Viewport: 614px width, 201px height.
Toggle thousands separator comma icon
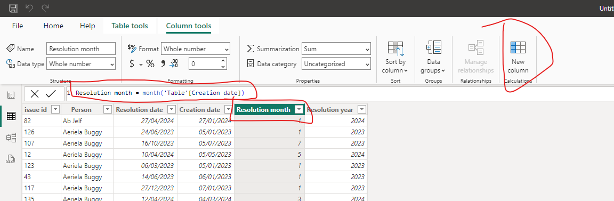[163, 63]
